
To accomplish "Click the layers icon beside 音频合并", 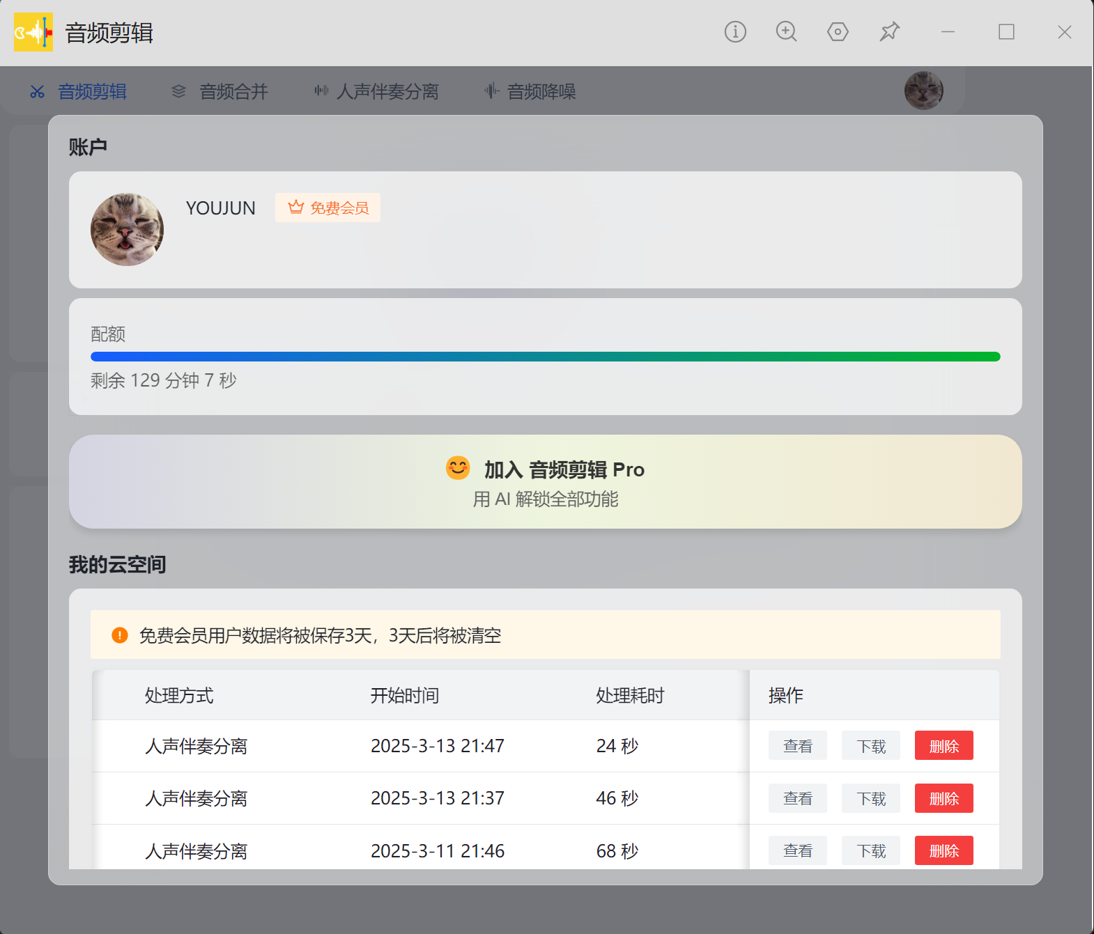I will point(179,91).
